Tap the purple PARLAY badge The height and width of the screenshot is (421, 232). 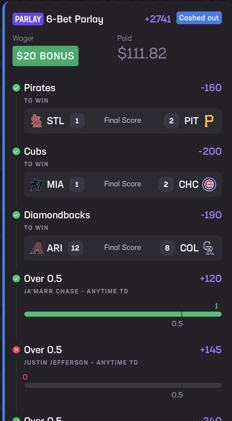28,20
